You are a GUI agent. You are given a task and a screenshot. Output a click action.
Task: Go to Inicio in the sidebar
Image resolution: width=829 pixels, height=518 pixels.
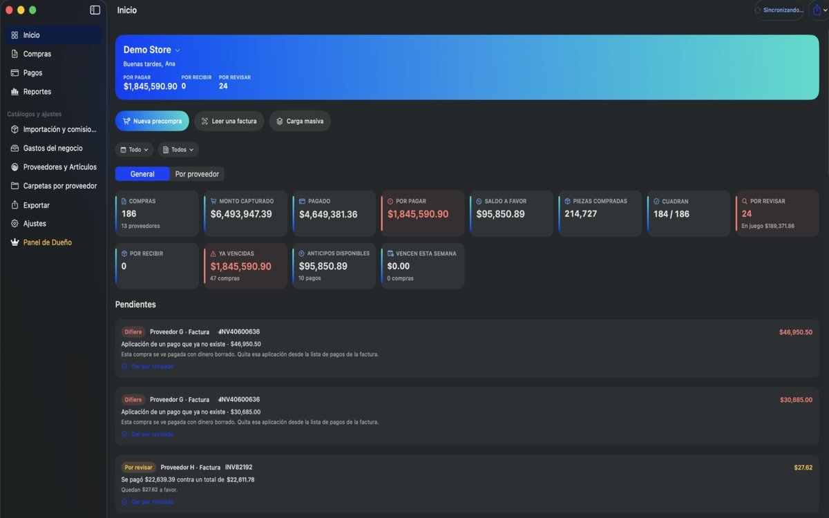click(53, 35)
